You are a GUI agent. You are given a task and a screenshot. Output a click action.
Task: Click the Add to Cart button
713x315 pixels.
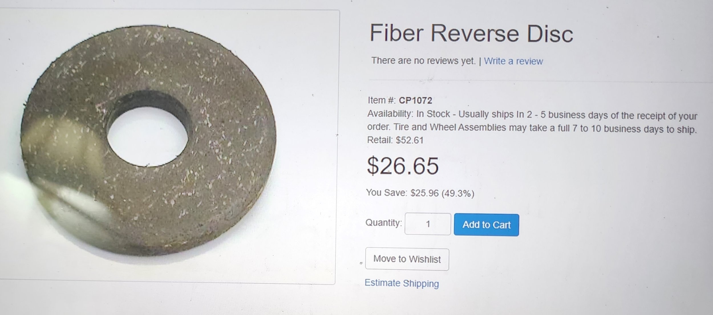pyautogui.click(x=486, y=225)
